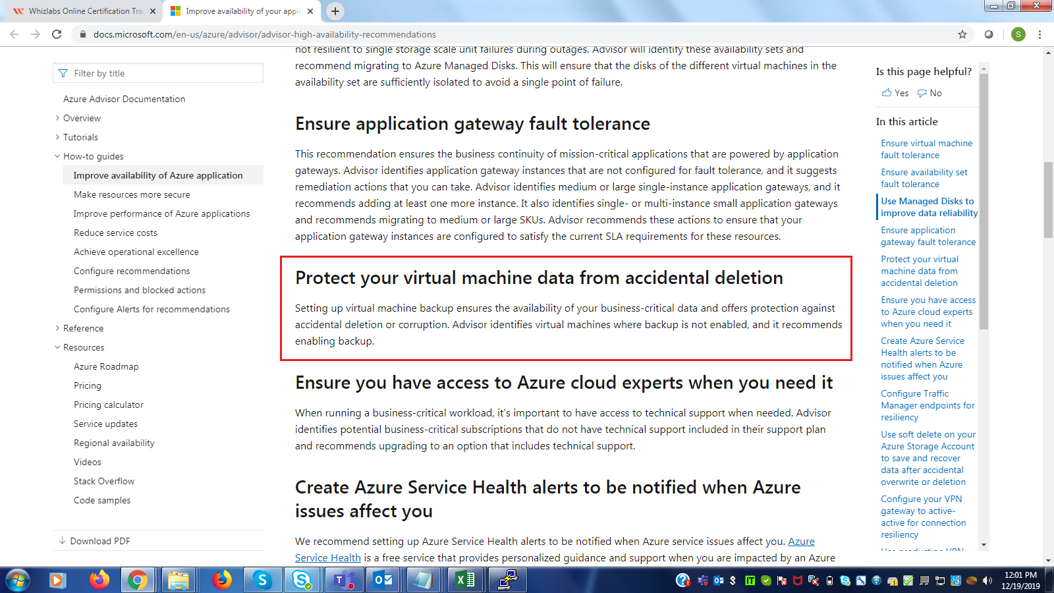Click the browser forward arrow
The height and width of the screenshot is (593, 1054).
pyautogui.click(x=36, y=34)
